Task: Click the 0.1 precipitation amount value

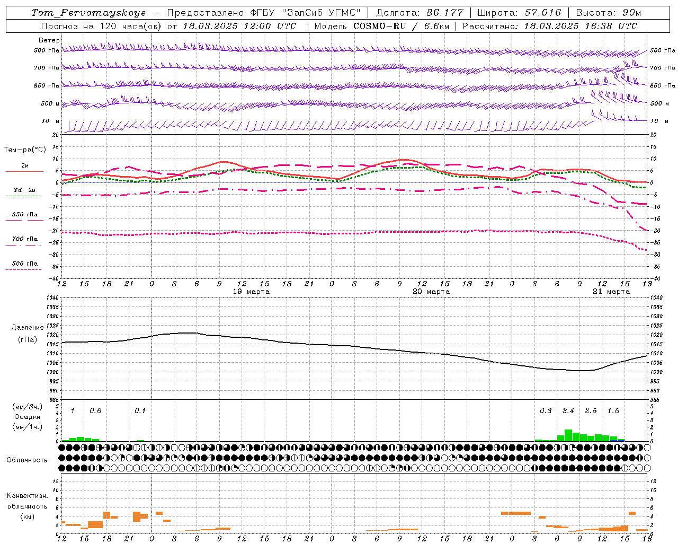Action: coord(140,411)
